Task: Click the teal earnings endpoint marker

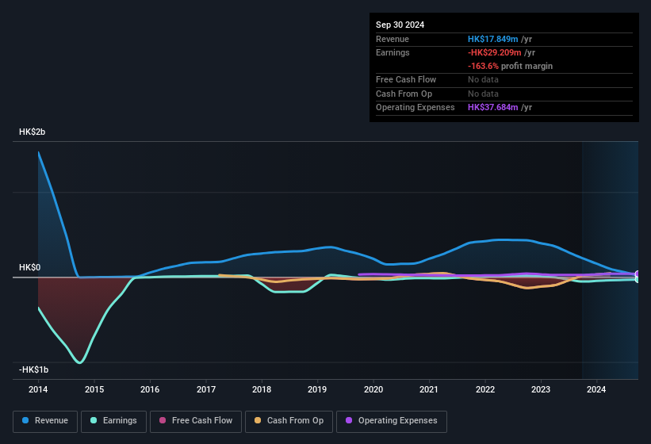Action: pyautogui.click(x=638, y=280)
